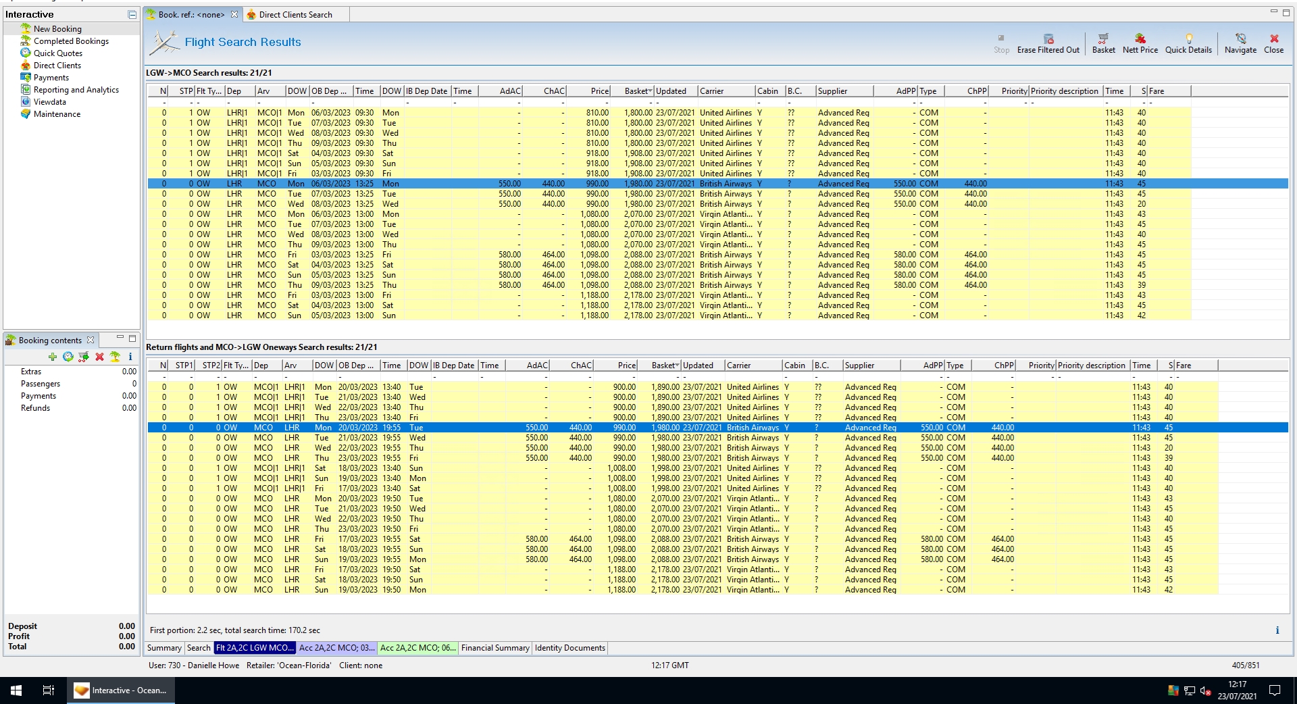Viewport: 1297px width, 704px height.
Task: Open Identity Documents tab
Action: [x=569, y=648]
